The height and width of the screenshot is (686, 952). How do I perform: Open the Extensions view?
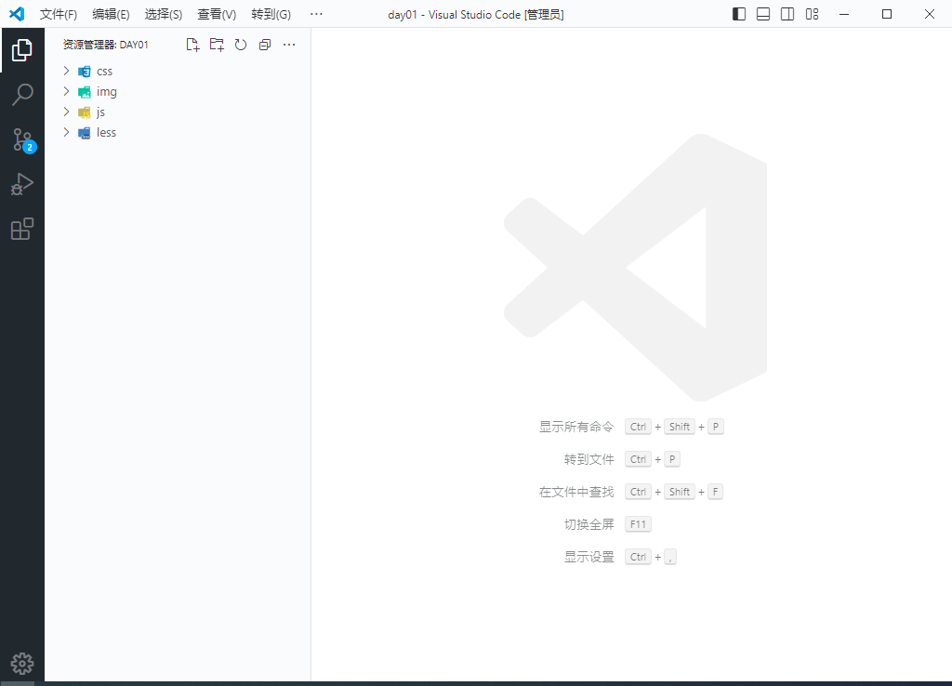pos(22,229)
